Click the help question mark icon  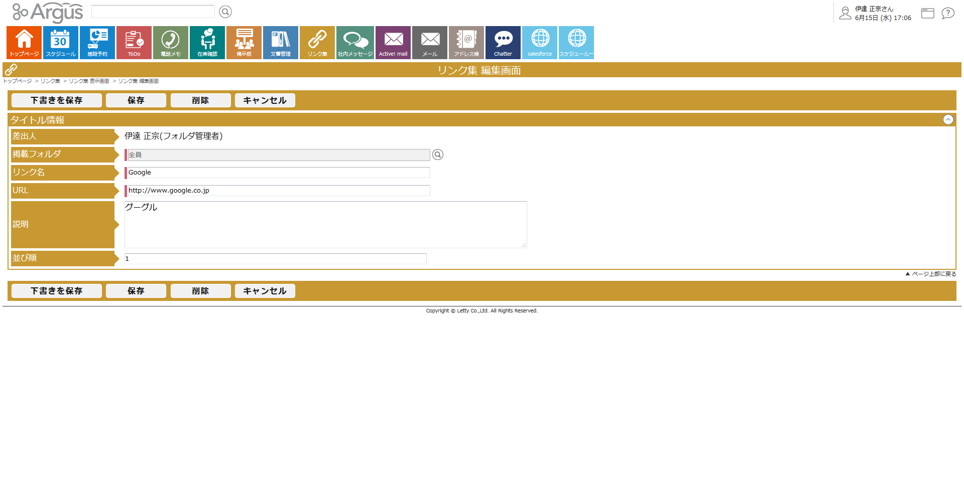click(x=948, y=14)
